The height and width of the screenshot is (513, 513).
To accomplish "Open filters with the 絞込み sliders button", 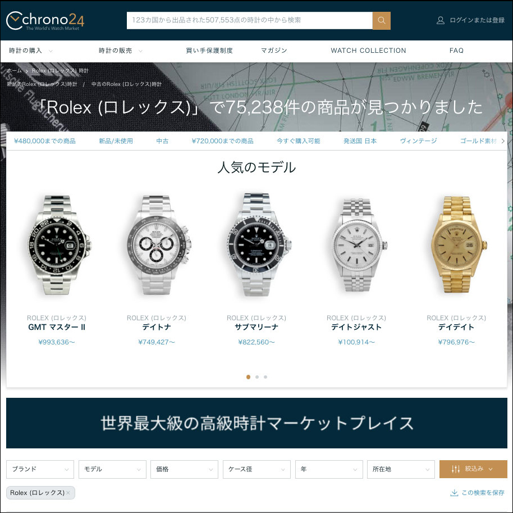I will pyautogui.click(x=473, y=469).
